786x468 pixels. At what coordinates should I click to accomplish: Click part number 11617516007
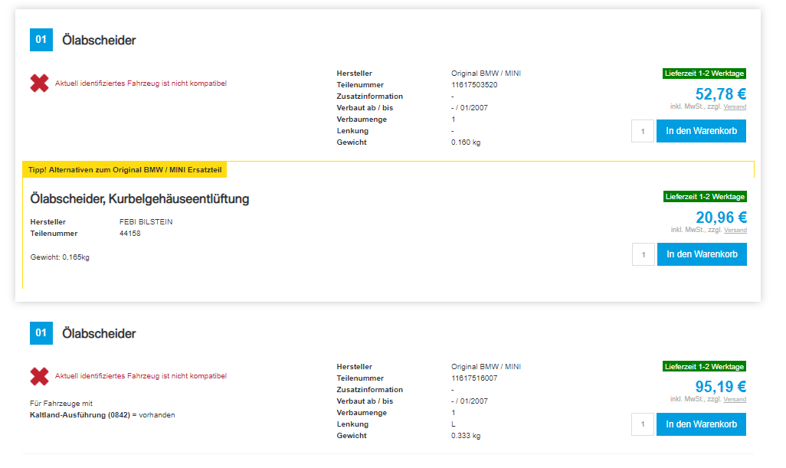pos(474,378)
